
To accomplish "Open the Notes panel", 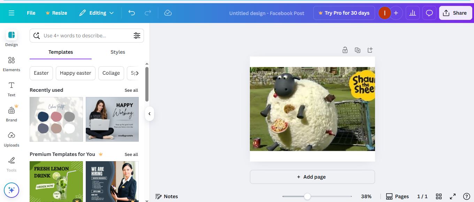I will pyautogui.click(x=167, y=196).
